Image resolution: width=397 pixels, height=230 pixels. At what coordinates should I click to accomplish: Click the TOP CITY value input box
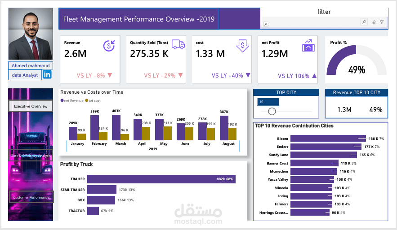click(268, 102)
